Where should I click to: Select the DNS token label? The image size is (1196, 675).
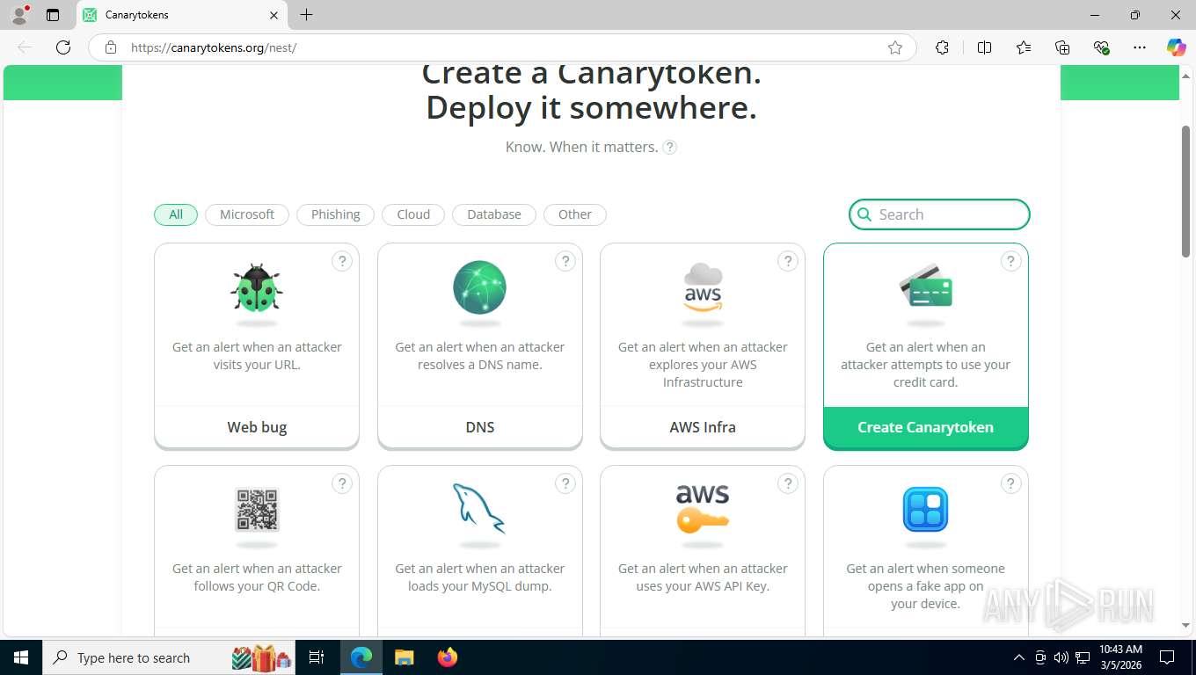pos(480,427)
